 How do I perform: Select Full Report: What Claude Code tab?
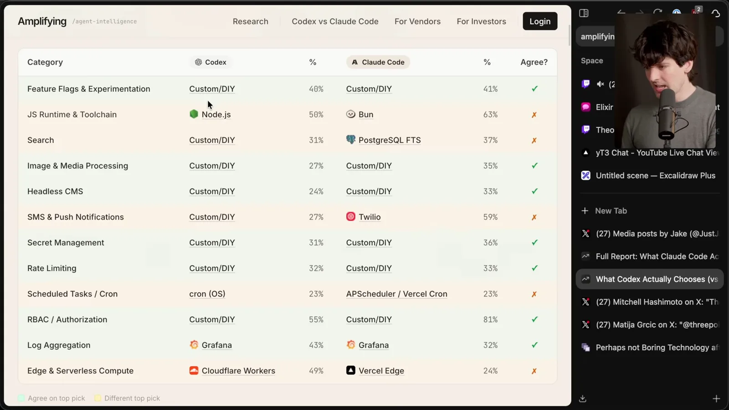coord(650,256)
